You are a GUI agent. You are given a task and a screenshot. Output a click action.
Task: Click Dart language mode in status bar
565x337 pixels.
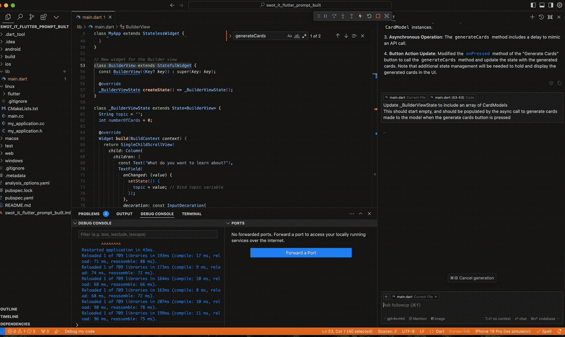pos(440,331)
